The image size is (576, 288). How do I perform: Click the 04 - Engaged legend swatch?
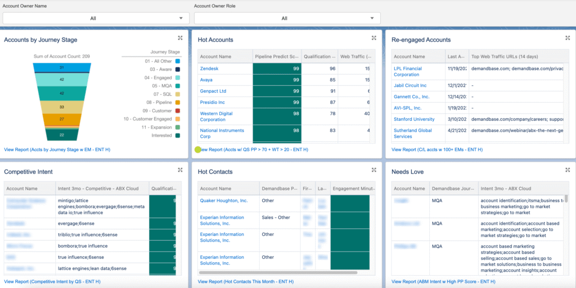(x=177, y=77)
